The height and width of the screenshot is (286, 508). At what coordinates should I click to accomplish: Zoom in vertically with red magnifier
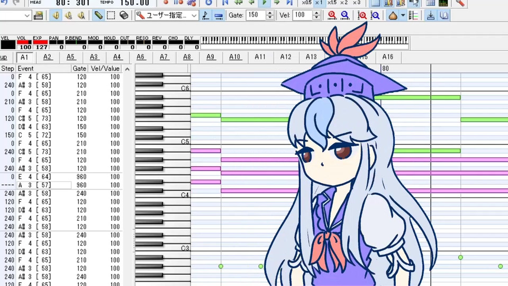tap(362, 15)
